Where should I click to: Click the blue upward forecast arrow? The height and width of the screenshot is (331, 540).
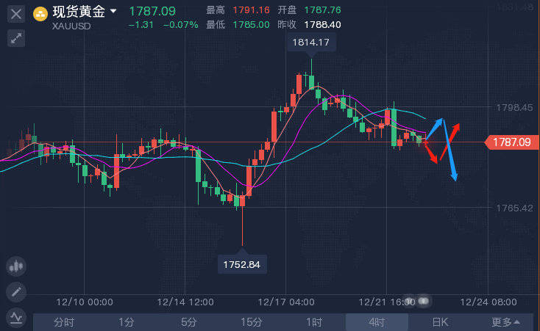(435, 128)
